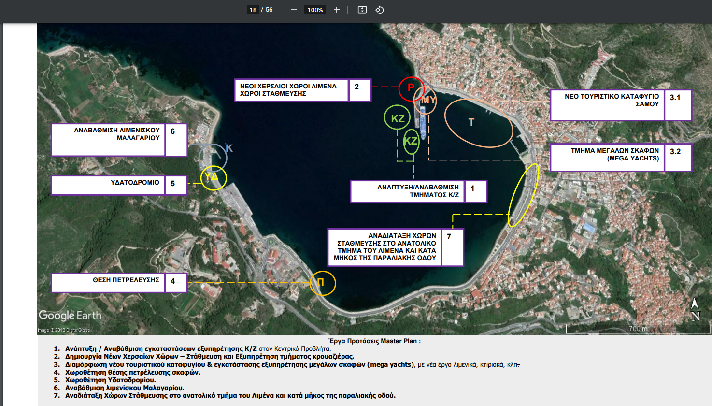Click the yellow ΥΔ circle marker

pyautogui.click(x=213, y=177)
